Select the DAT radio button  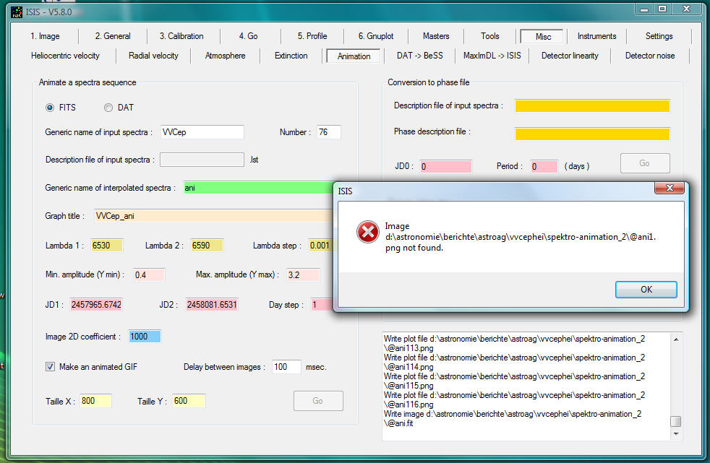point(108,108)
